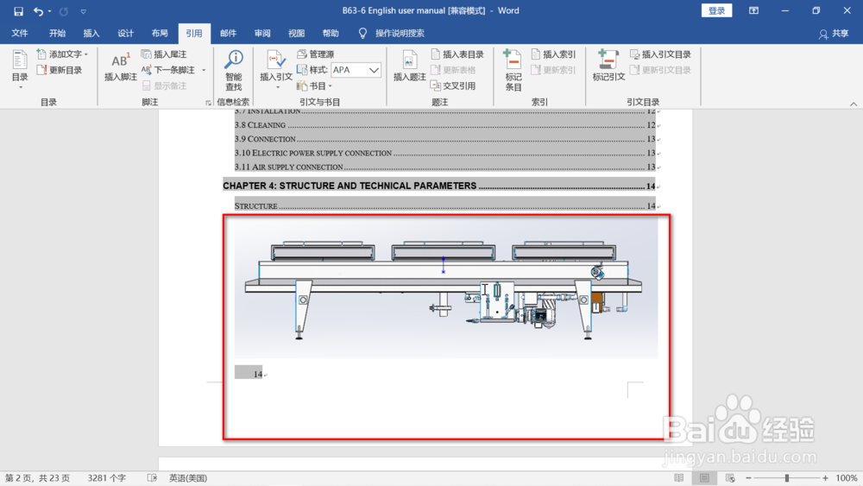Click 下一条脚注 button
Viewport: 863px width, 486px height.
(x=168, y=70)
